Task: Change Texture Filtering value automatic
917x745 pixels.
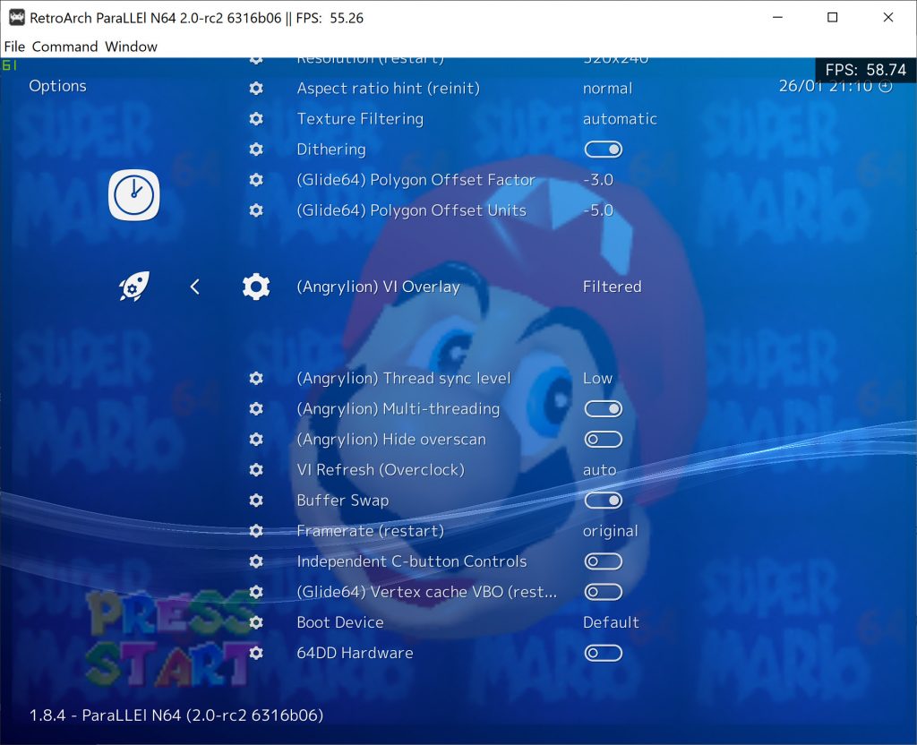Action: (x=620, y=119)
